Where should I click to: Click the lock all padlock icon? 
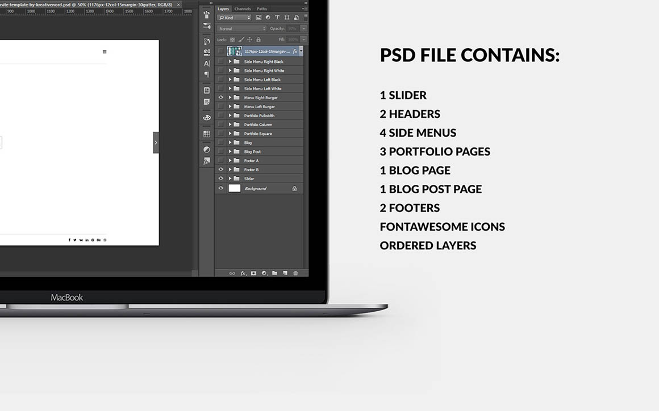click(x=258, y=40)
